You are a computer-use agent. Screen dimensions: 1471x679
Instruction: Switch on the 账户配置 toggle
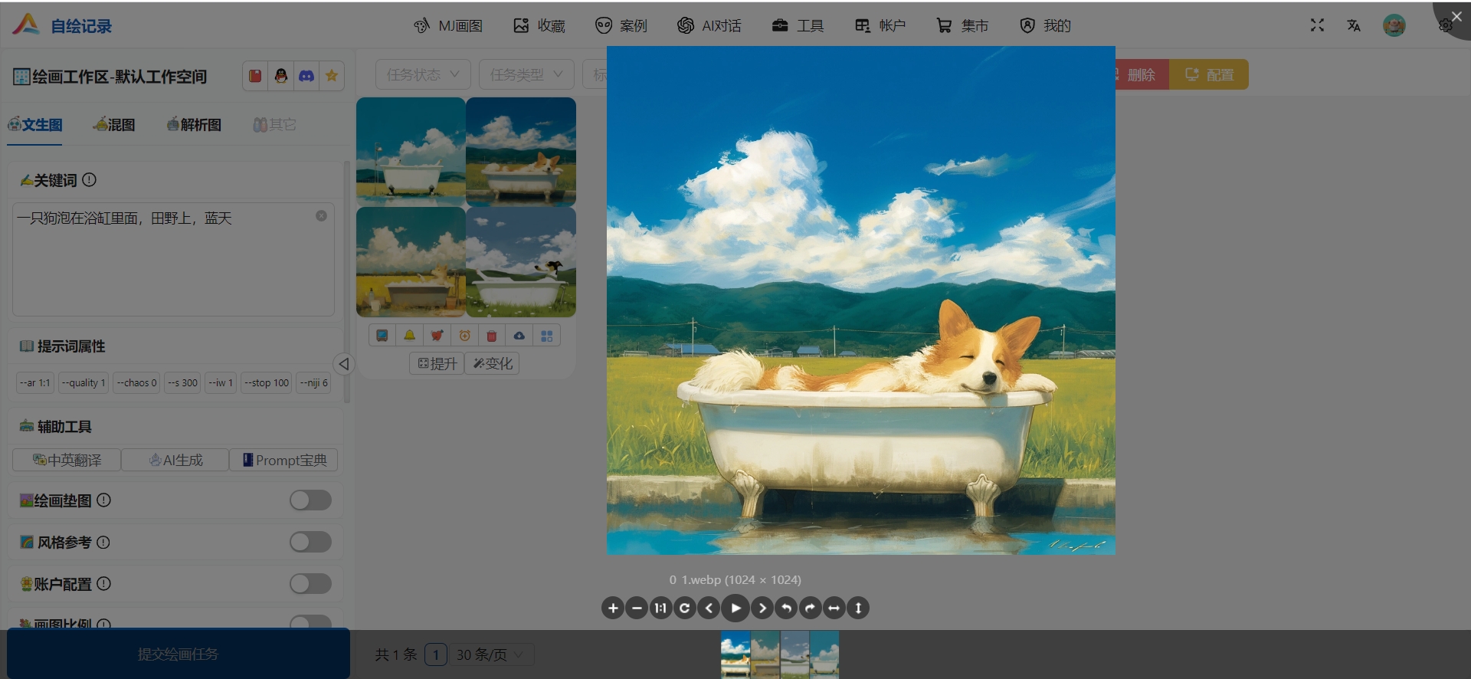pyautogui.click(x=310, y=584)
